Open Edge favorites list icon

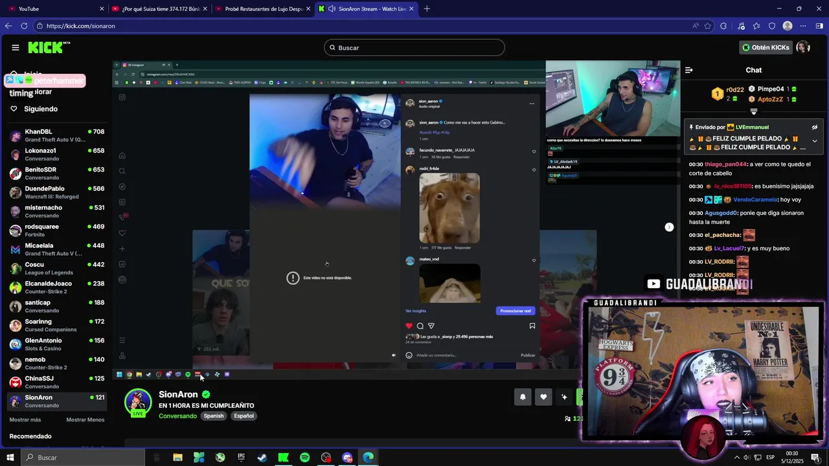(756, 26)
